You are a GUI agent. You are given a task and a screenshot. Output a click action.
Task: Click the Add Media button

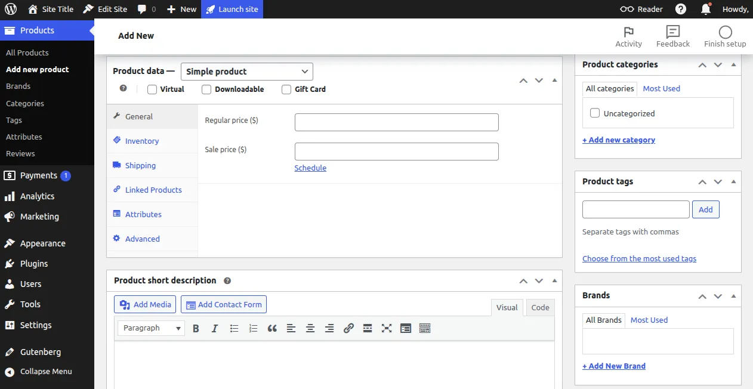pyautogui.click(x=145, y=304)
